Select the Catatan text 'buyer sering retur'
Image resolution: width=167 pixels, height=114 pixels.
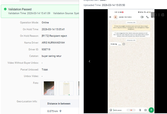click(52, 56)
